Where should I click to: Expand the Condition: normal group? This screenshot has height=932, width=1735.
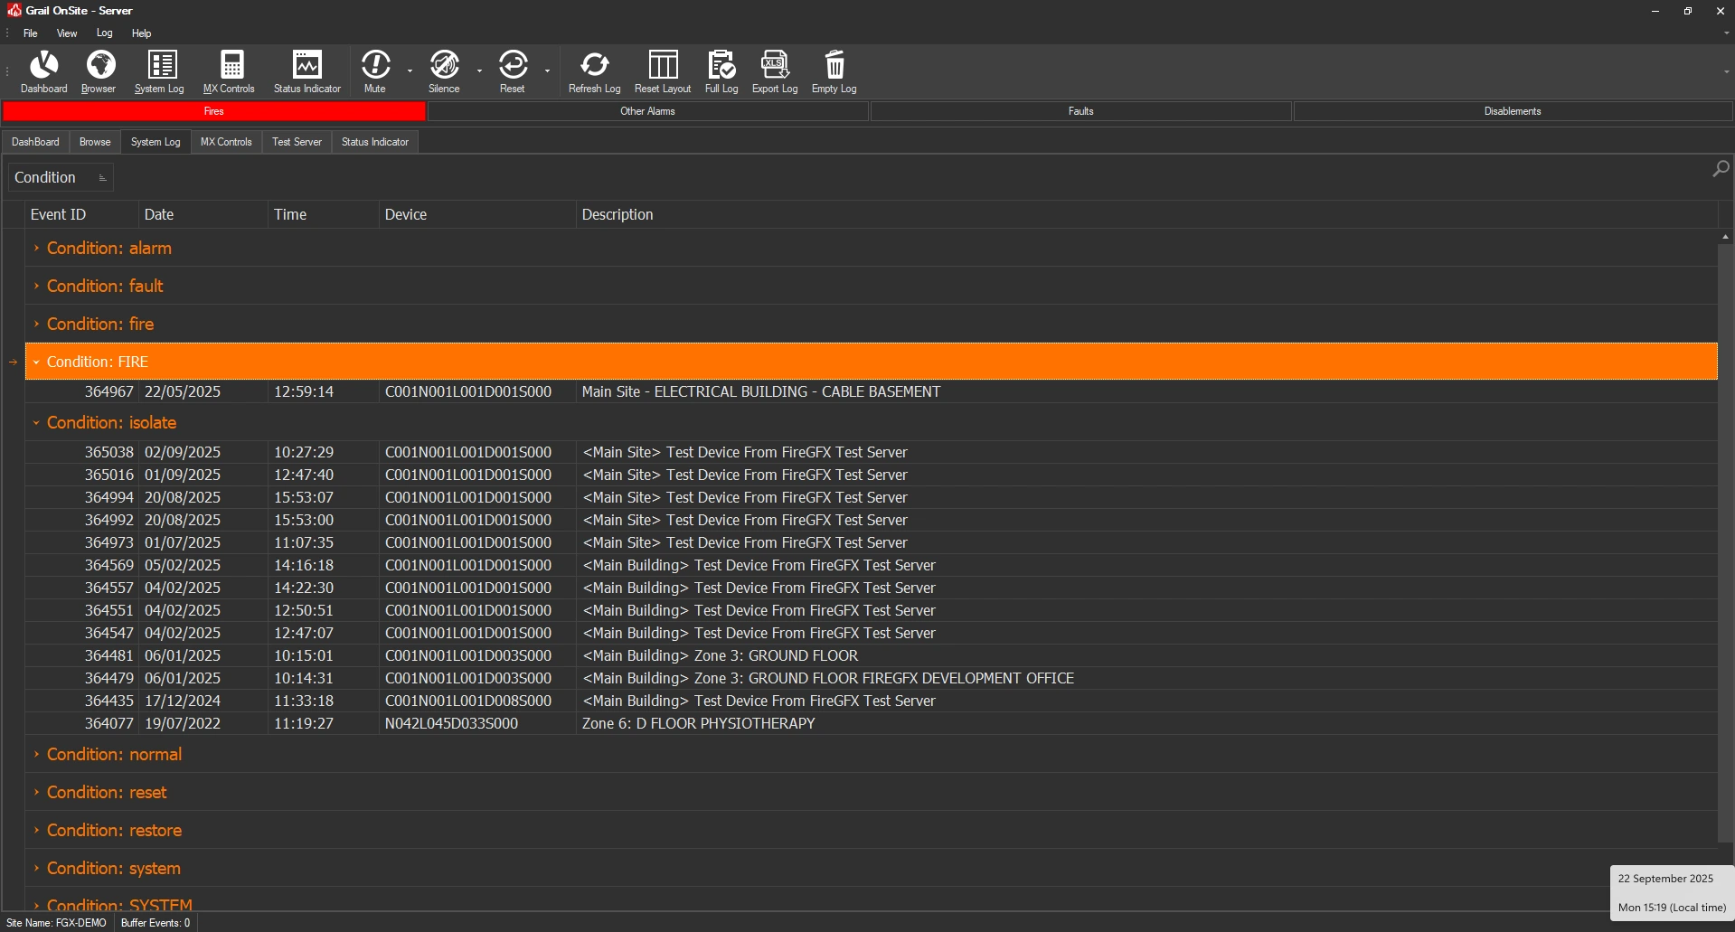(36, 754)
